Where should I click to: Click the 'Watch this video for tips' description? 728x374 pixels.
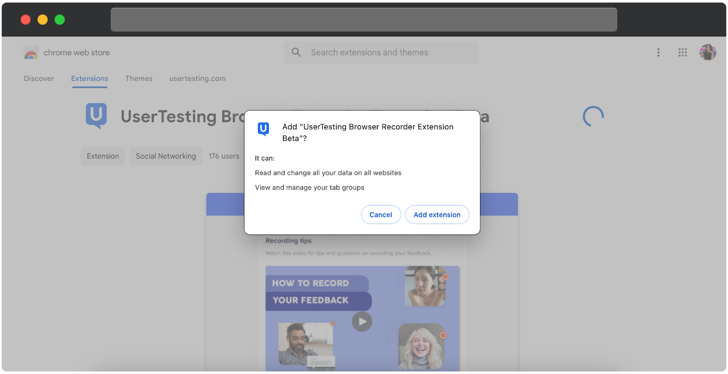(349, 253)
